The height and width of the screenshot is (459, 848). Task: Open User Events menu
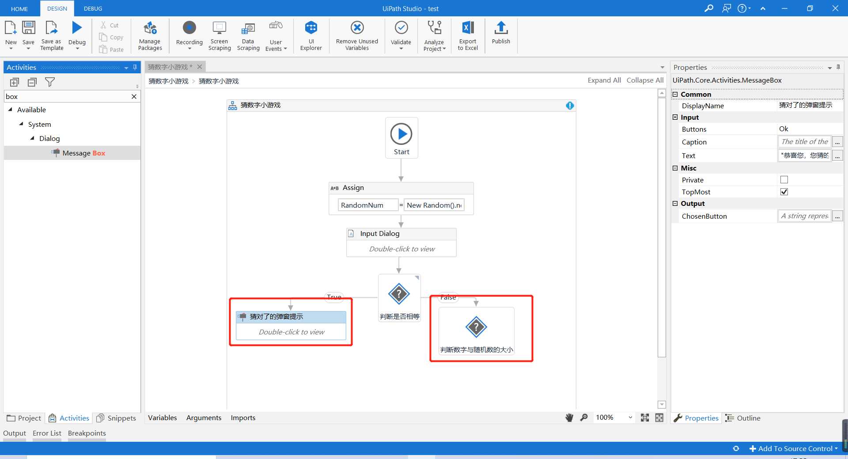click(x=276, y=35)
